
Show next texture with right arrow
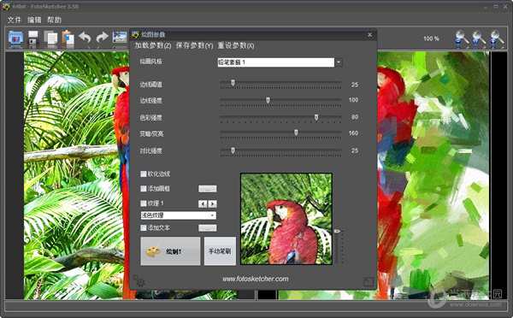(x=212, y=203)
